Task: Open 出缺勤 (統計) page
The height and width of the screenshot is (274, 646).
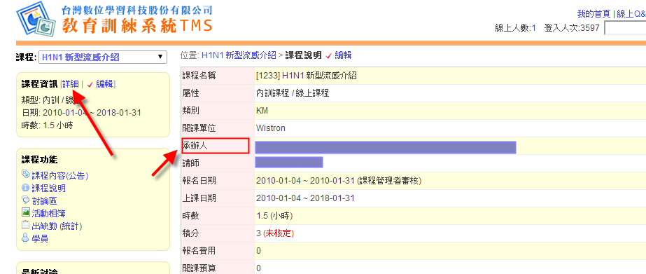Action: 57,226
